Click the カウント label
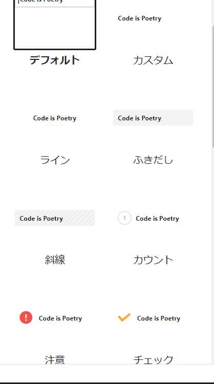This screenshot has height=384, width=214. pos(153,260)
